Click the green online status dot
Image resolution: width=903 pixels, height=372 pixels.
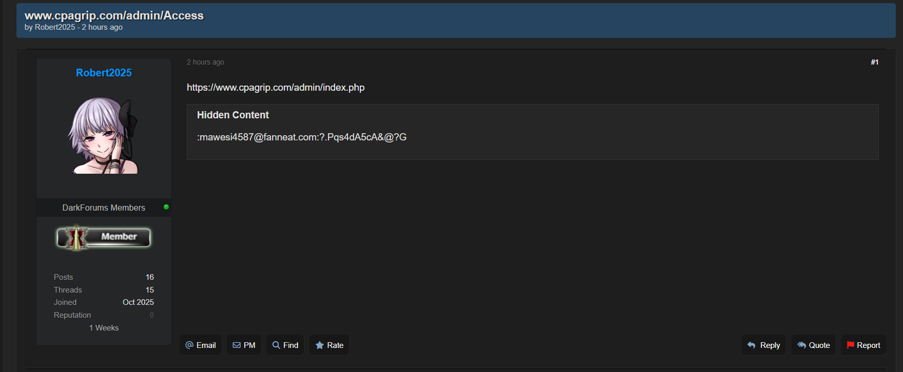(166, 207)
